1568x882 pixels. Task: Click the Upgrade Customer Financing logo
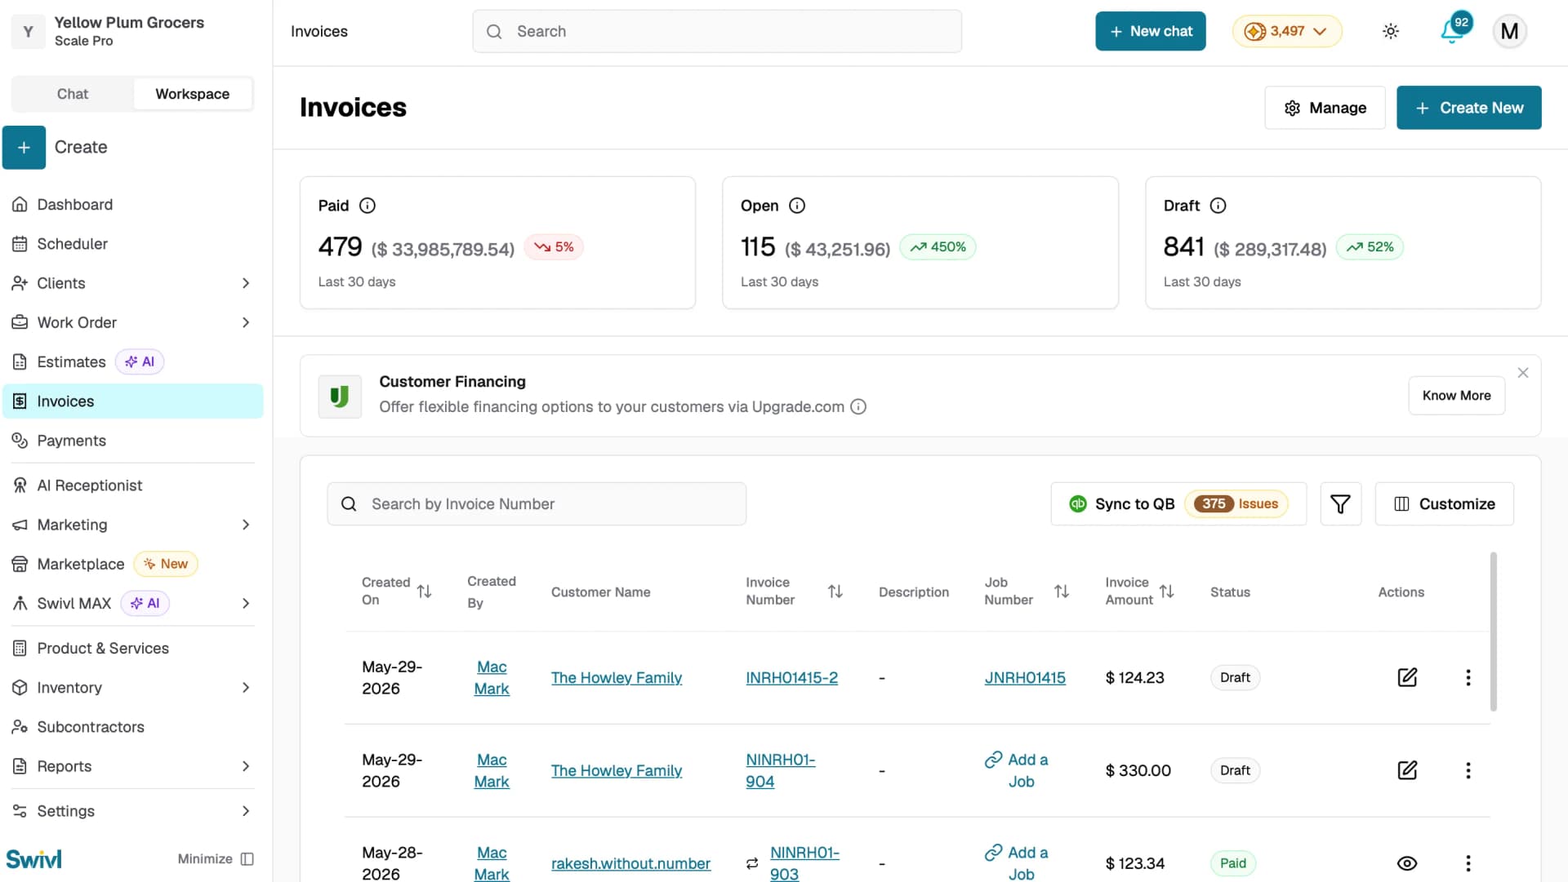point(340,397)
